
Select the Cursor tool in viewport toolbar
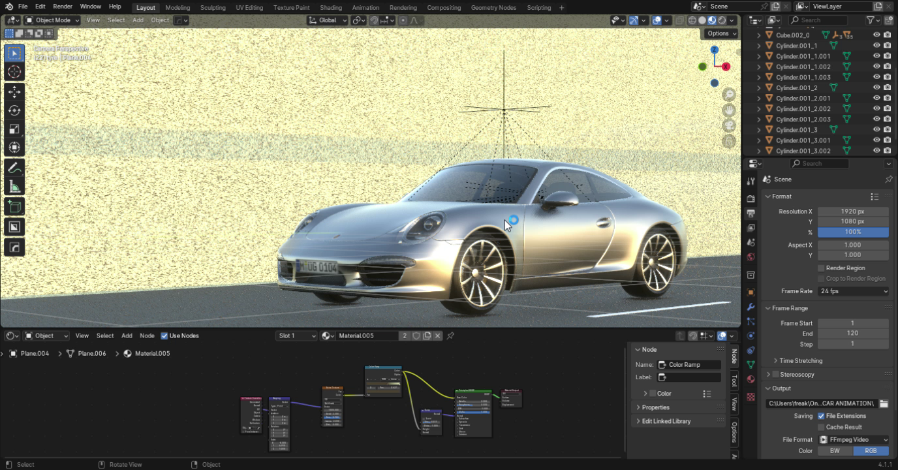click(x=14, y=72)
